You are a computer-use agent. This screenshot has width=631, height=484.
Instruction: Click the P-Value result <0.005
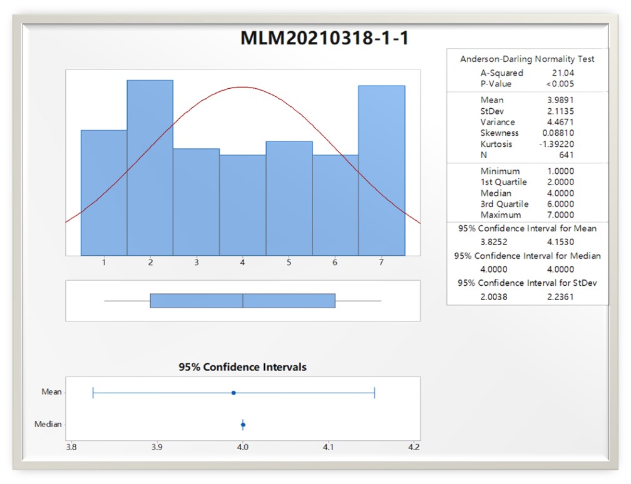click(559, 84)
